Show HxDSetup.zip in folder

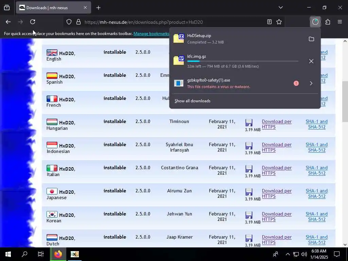311,39
